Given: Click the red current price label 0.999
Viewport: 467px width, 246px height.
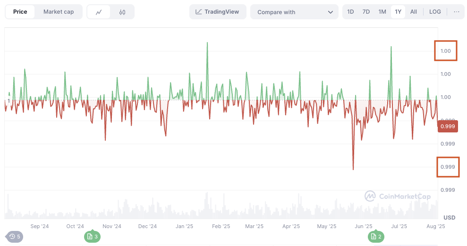Looking at the screenshot, I should [447, 126].
